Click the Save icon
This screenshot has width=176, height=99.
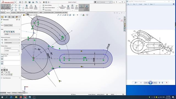29,2
